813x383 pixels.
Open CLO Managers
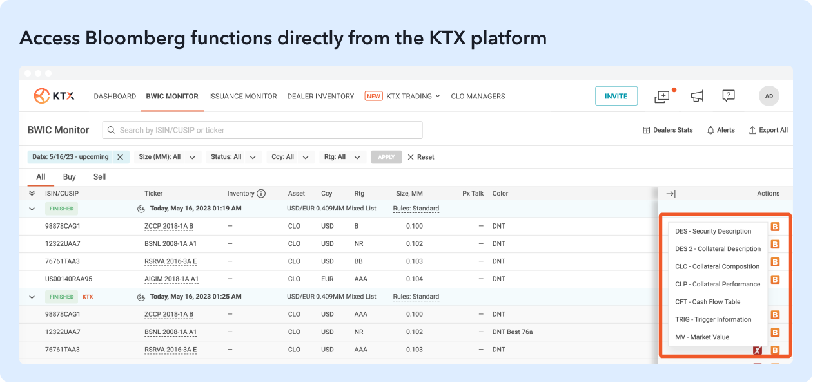pos(478,96)
